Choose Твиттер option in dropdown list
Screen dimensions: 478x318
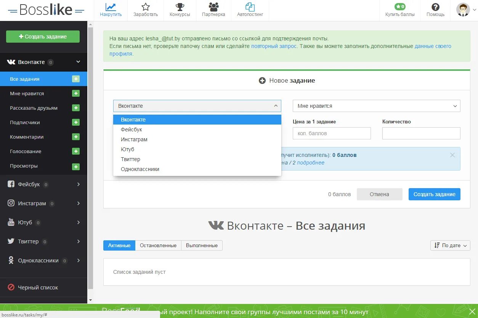point(197,159)
